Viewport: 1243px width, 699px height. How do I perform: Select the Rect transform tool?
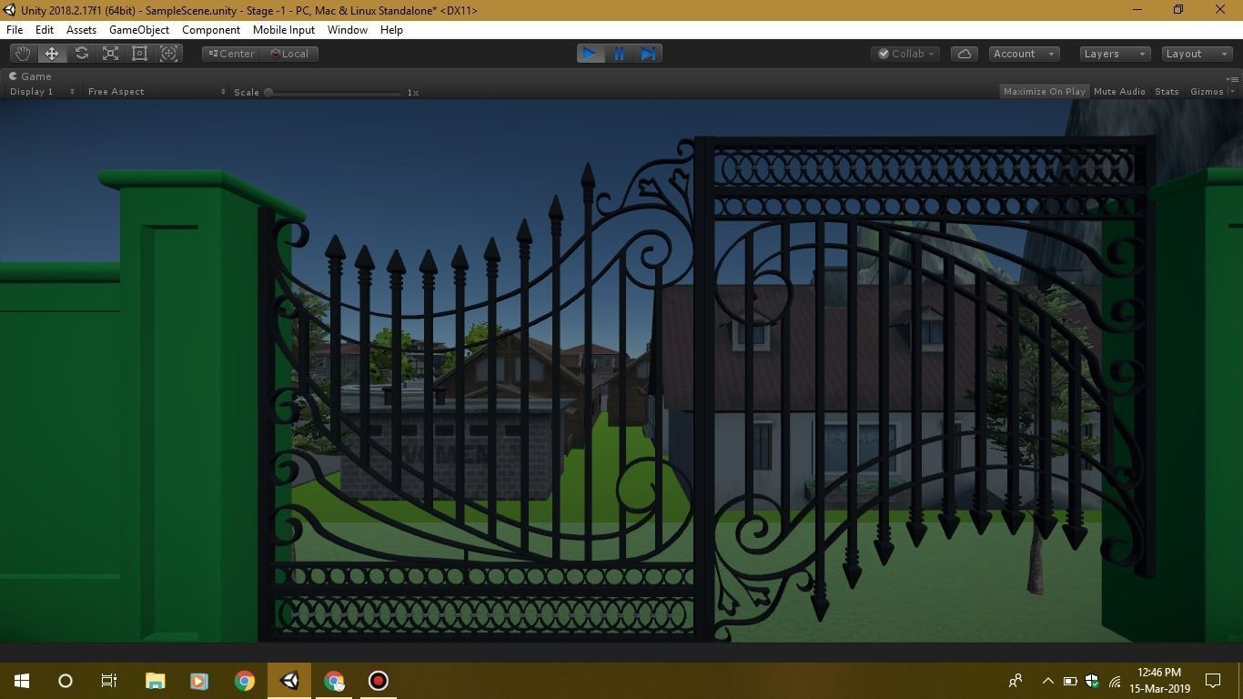pyautogui.click(x=139, y=54)
